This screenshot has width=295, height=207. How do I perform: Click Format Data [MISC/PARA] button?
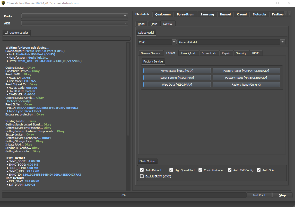coord(177,70)
